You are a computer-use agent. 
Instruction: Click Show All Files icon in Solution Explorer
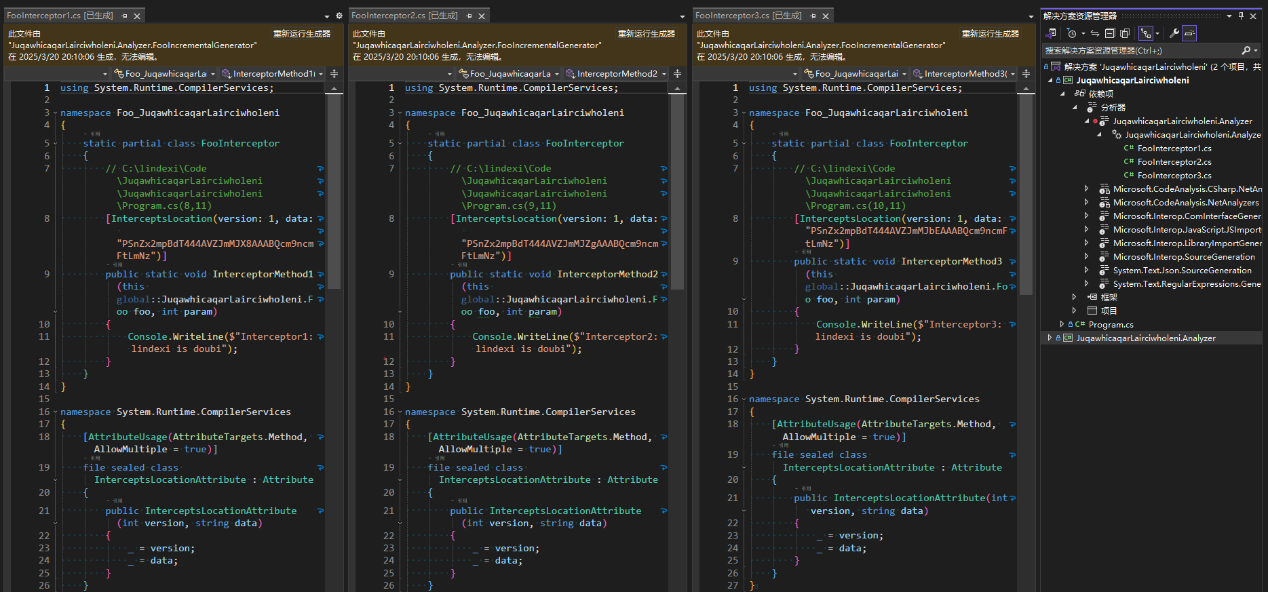(1125, 33)
